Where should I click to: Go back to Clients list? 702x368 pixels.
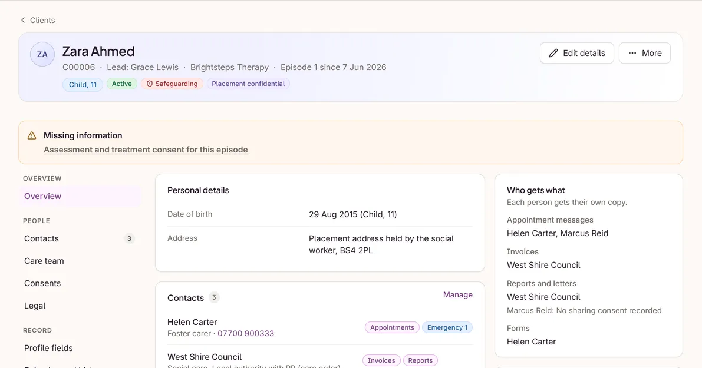(38, 20)
